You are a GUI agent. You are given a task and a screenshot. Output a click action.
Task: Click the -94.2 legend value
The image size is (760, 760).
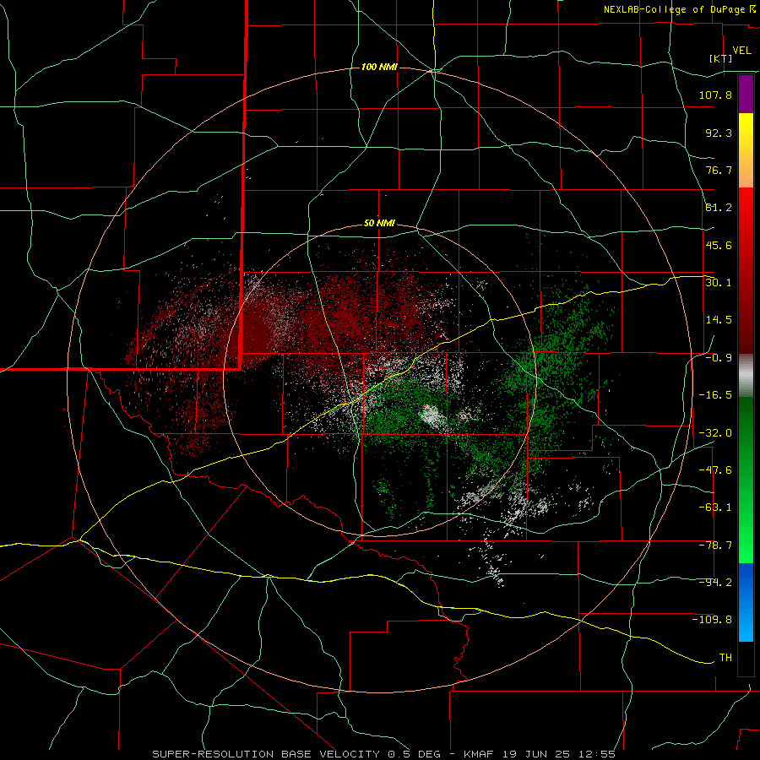(715, 583)
